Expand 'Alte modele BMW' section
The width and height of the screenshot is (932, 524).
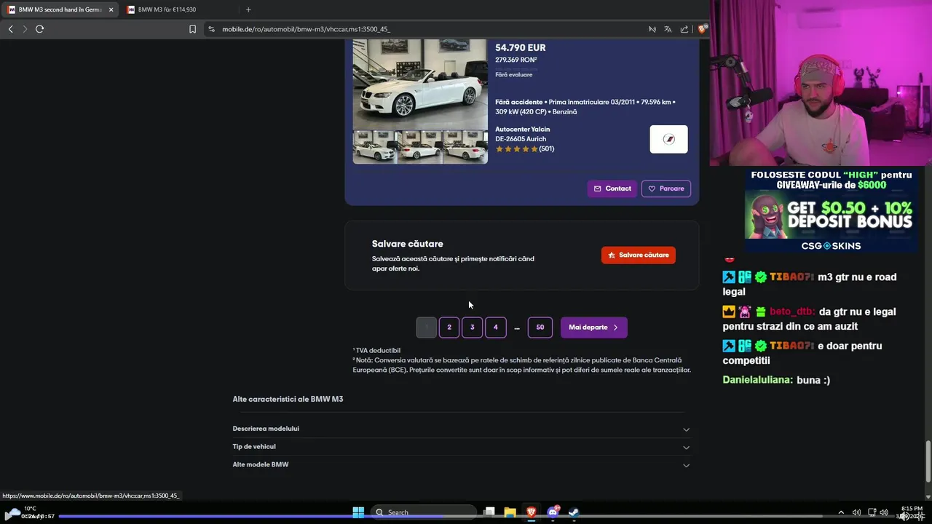pos(461,464)
